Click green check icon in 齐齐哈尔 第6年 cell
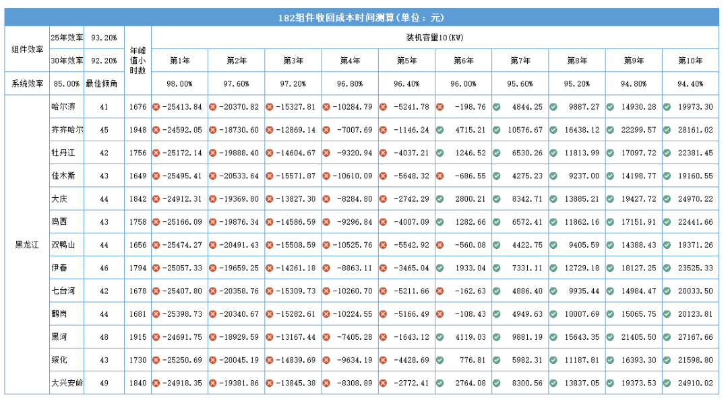The width and height of the screenshot is (728, 405). [439, 130]
